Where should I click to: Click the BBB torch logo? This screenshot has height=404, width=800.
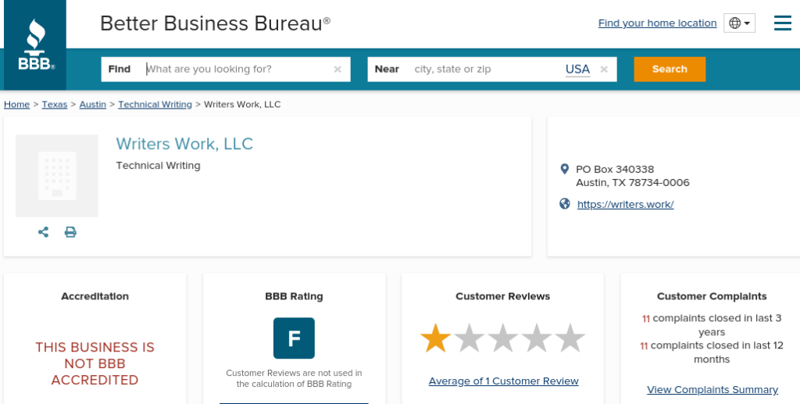35,46
